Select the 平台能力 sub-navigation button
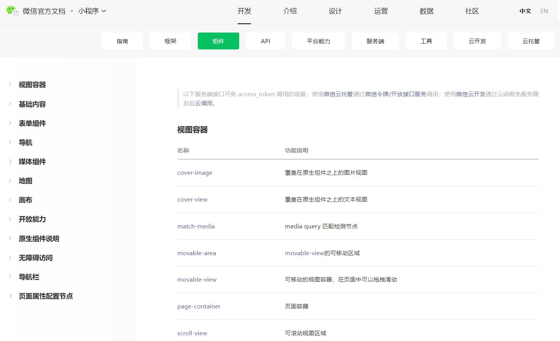560x341 pixels. [319, 41]
